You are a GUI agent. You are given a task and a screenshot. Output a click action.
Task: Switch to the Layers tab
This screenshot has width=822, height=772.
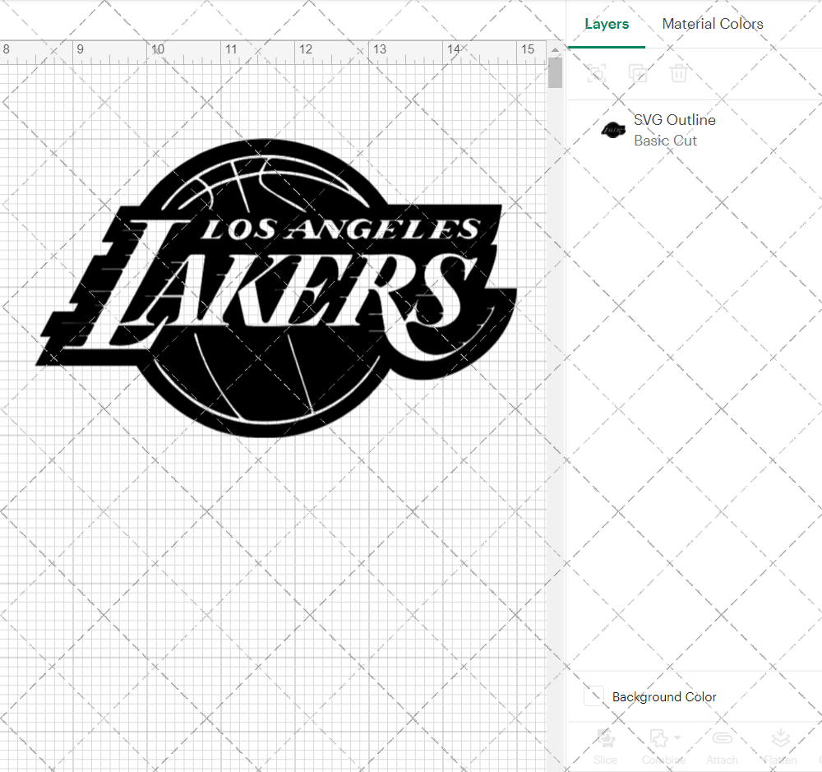[x=607, y=24]
